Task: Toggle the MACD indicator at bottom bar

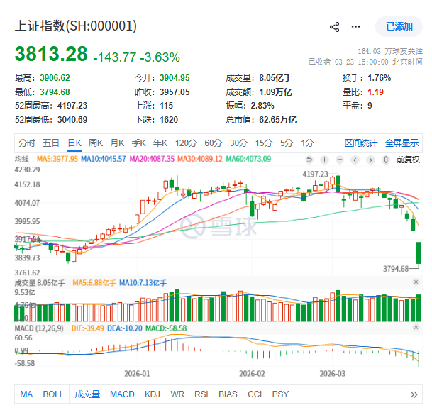Action: (x=122, y=394)
